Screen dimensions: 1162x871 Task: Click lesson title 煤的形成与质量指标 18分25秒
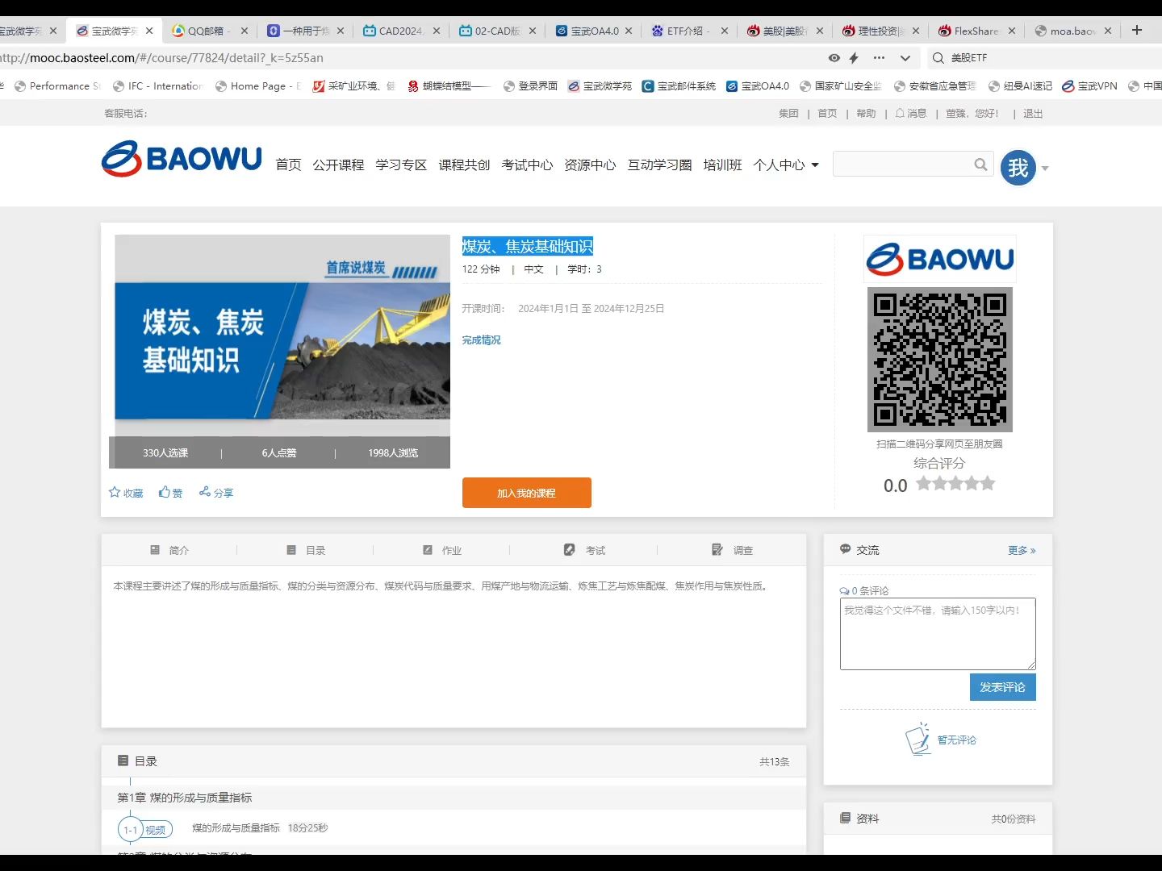pyautogui.click(x=260, y=828)
